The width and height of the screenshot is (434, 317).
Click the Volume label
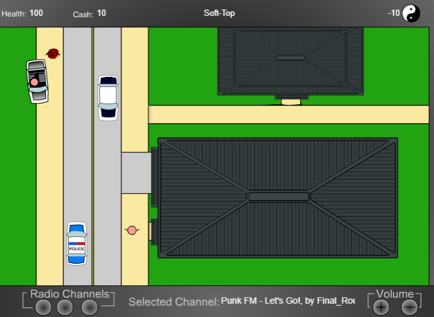click(x=395, y=293)
